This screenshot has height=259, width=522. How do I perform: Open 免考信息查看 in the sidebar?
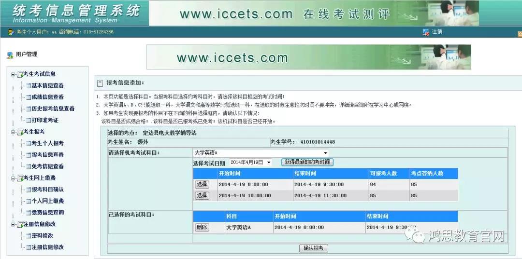pos(47,166)
